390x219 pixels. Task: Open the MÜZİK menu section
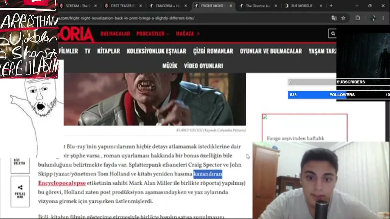(170, 66)
